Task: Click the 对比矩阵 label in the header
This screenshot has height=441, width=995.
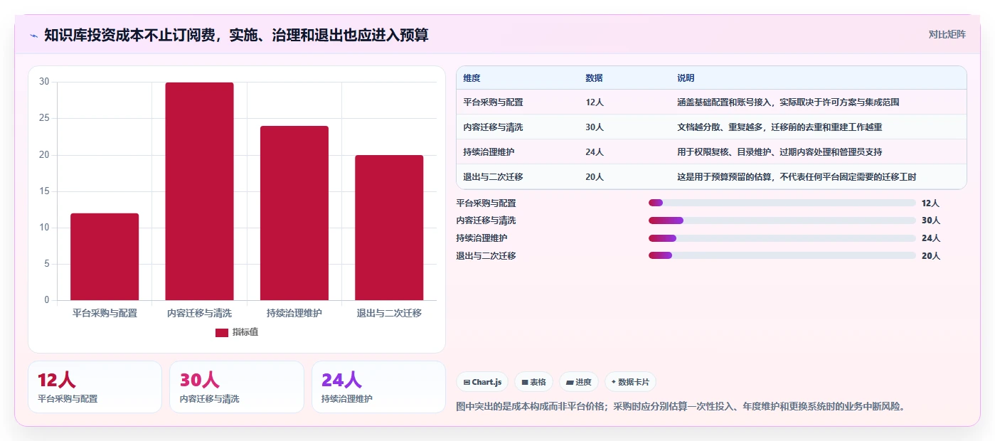Action: point(947,34)
